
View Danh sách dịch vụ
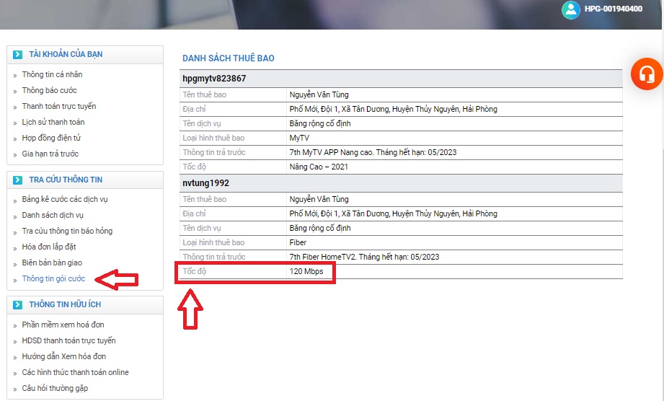pyautogui.click(x=53, y=215)
